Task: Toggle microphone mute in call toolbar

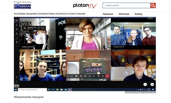Action: click(x=81, y=76)
